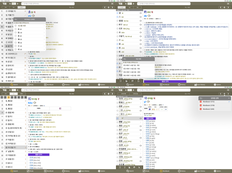Toggle check circle beside 爱 ài

pyautogui.click(x=118, y=13)
